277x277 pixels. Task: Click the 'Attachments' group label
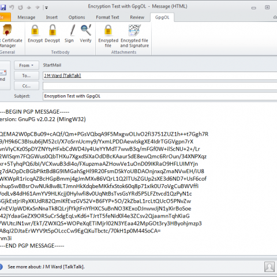[123, 52]
